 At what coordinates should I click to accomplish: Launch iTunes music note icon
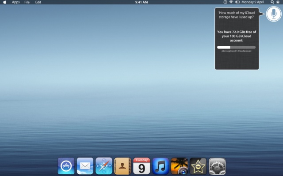point(161,166)
